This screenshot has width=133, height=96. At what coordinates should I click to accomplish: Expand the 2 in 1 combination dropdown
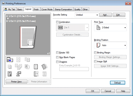(x=72, y=28)
